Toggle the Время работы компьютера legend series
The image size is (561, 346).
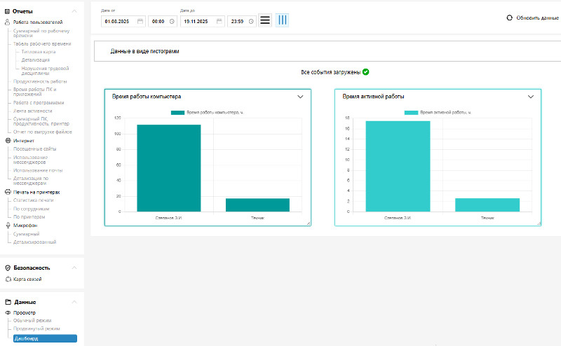tap(178, 112)
